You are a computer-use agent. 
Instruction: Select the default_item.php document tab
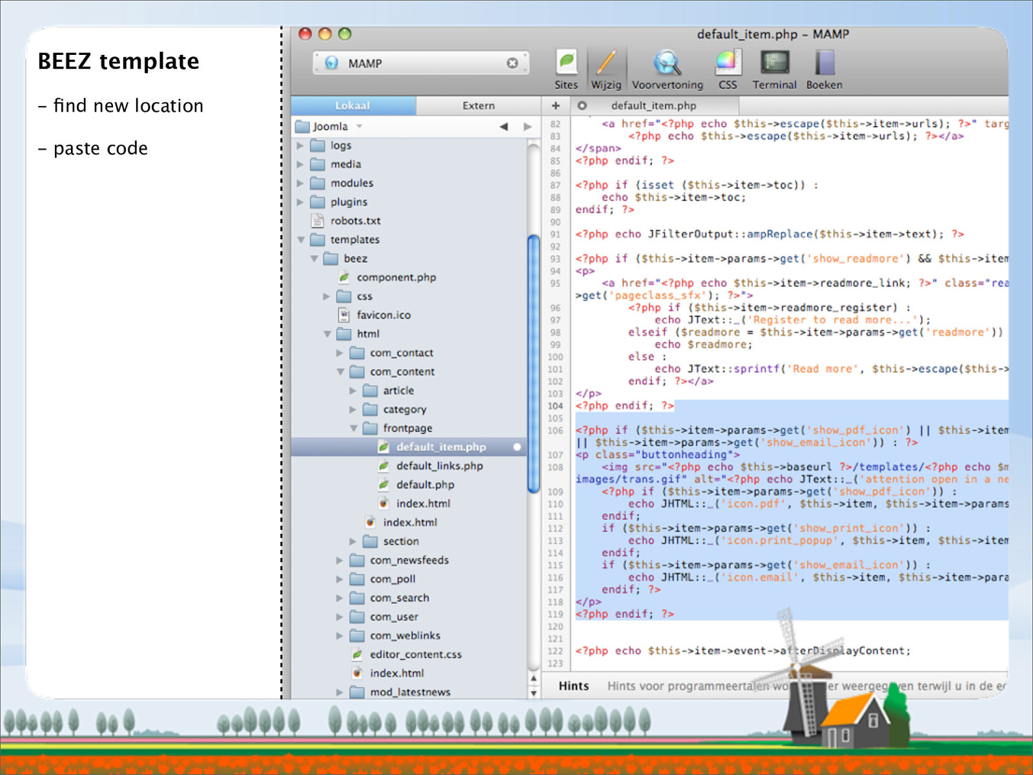click(x=653, y=105)
